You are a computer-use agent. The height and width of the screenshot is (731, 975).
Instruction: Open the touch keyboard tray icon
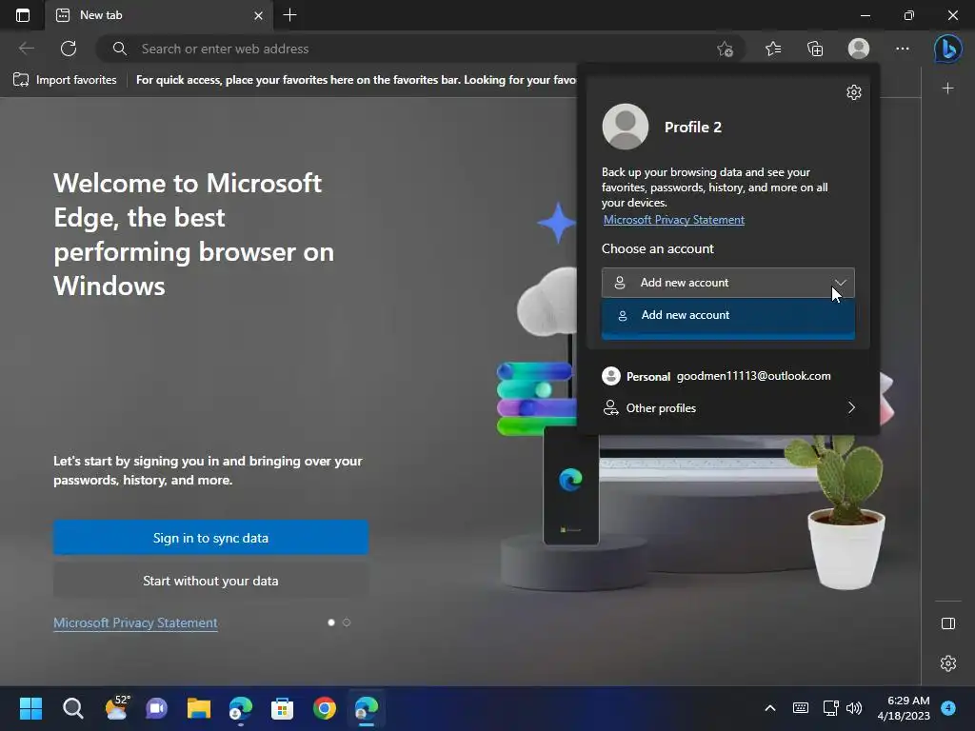tap(800, 708)
